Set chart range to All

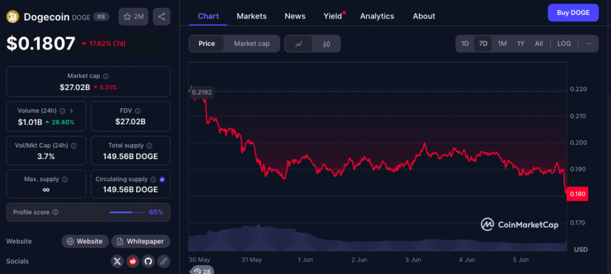point(539,43)
